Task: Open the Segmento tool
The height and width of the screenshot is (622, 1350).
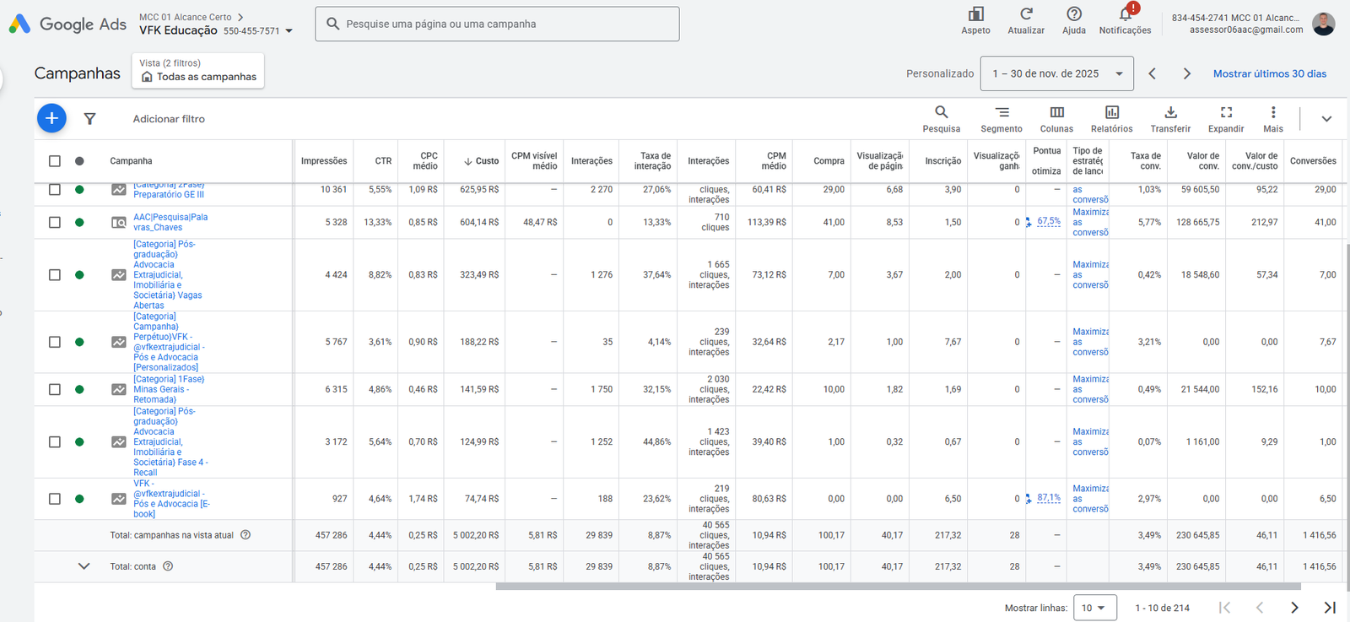Action: click(1002, 119)
